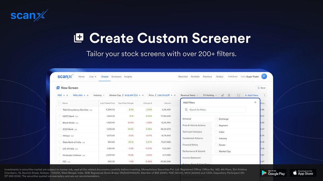Check the Market Cap option in Add Filters

click(216, 151)
